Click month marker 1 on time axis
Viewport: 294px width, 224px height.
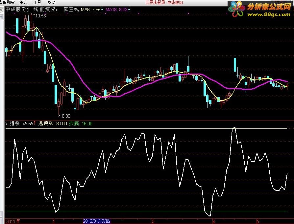[x=54, y=221]
